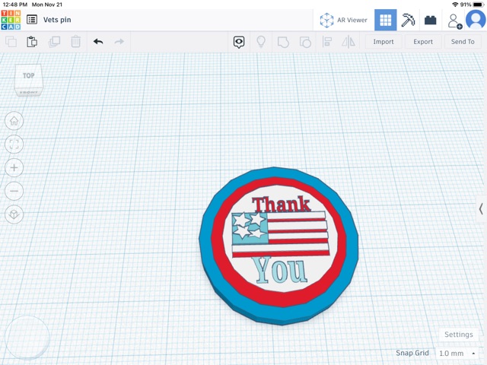Fit all shapes in view
The width and height of the screenshot is (487, 365).
14,144
